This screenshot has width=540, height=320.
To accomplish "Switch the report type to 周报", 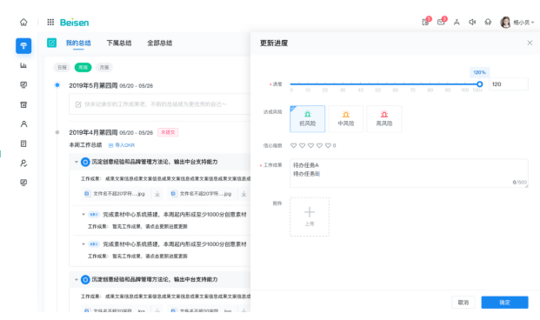I will coord(83,67).
